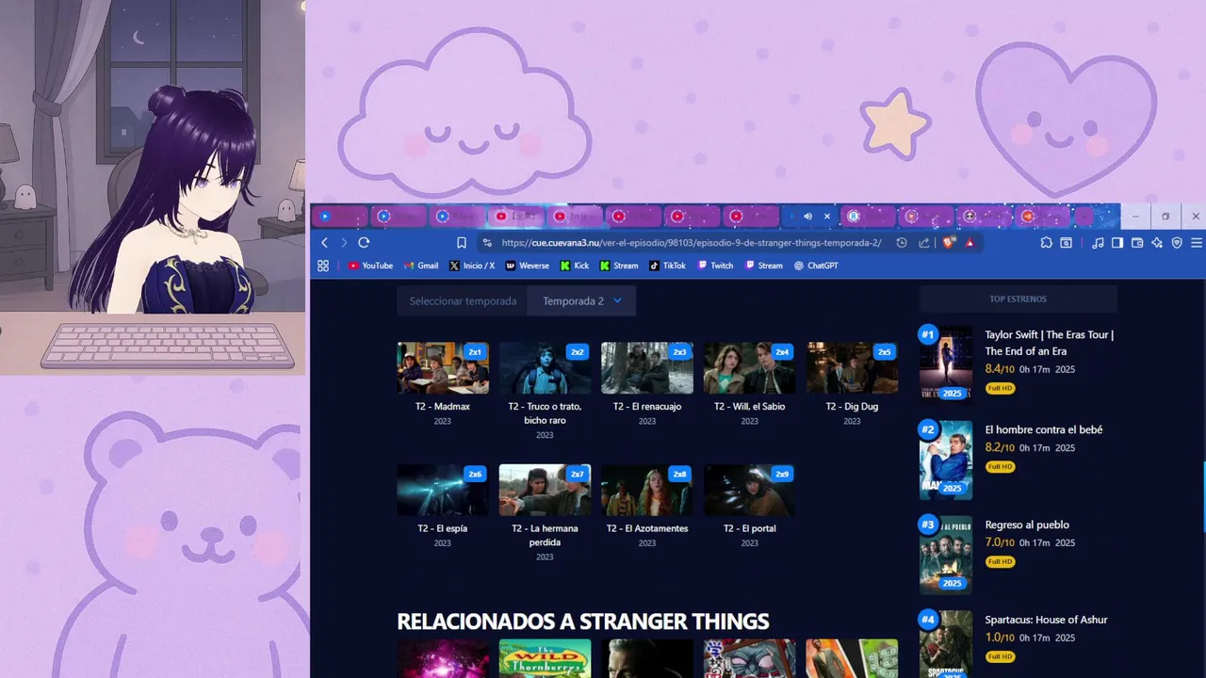Open El hombre contra el bebé link
Image resolution: width=1206 pixels, height=678 pixels.
click(1044, 429)
